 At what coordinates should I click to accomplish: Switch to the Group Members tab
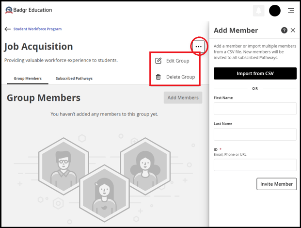coord(28,79)
